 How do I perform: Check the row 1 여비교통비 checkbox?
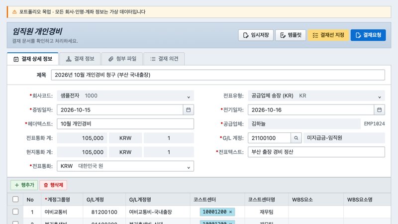pyautogui.click(x=15, y=212)
